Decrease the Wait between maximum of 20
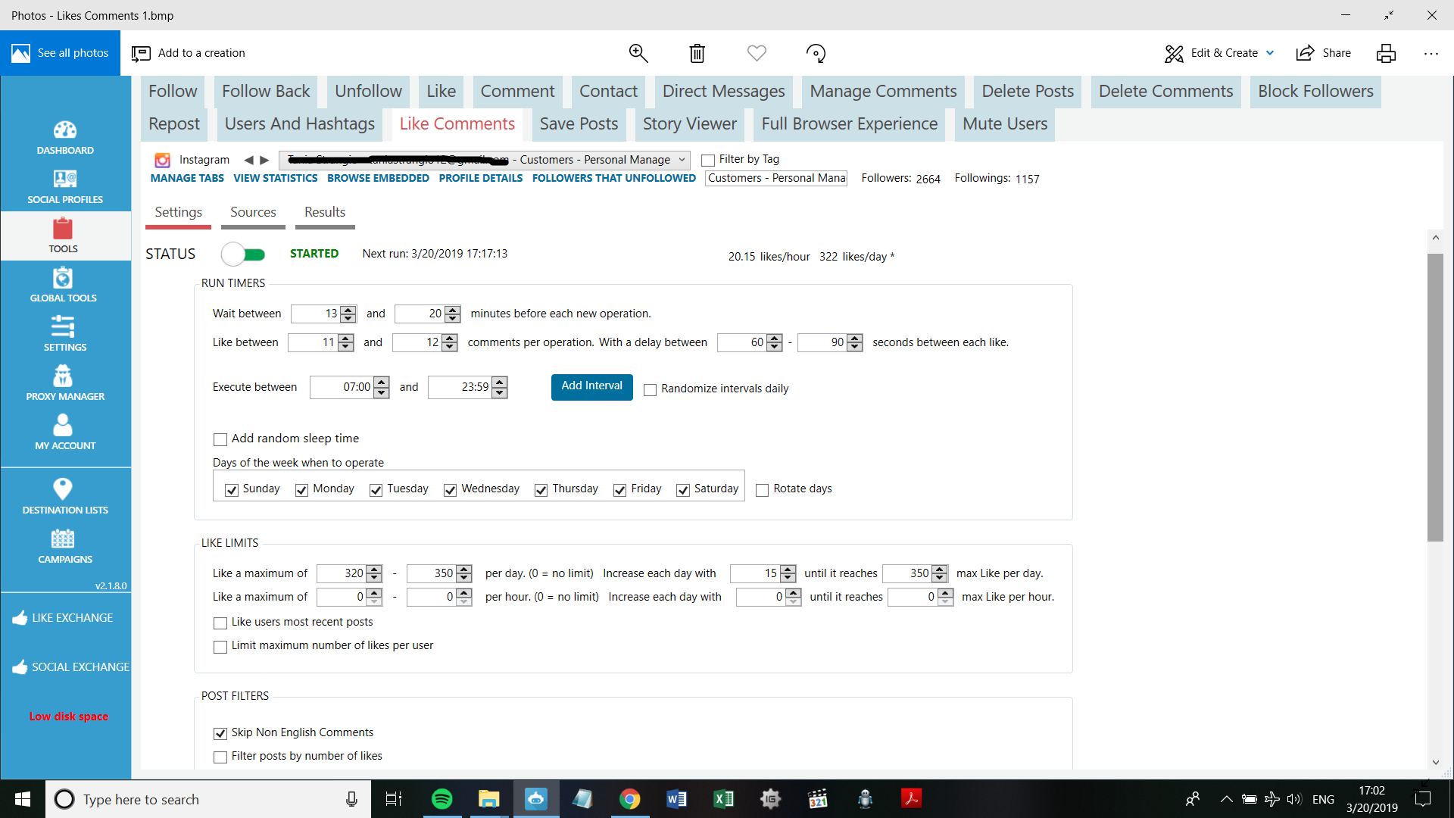1454x818 pixels. [x=453, y=318]
